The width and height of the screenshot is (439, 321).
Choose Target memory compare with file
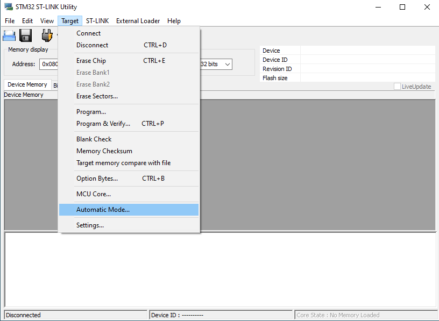129,162
